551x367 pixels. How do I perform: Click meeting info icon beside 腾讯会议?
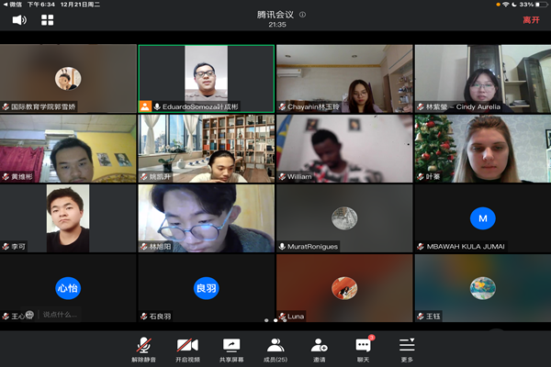pyautogui.click(x=303, y=15)
